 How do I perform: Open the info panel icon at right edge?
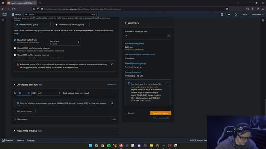click(x=263, y=20)
